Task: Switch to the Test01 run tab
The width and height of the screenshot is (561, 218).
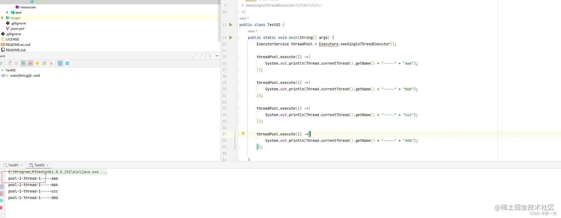Action: pyautogui.click(x=13, y=165)
